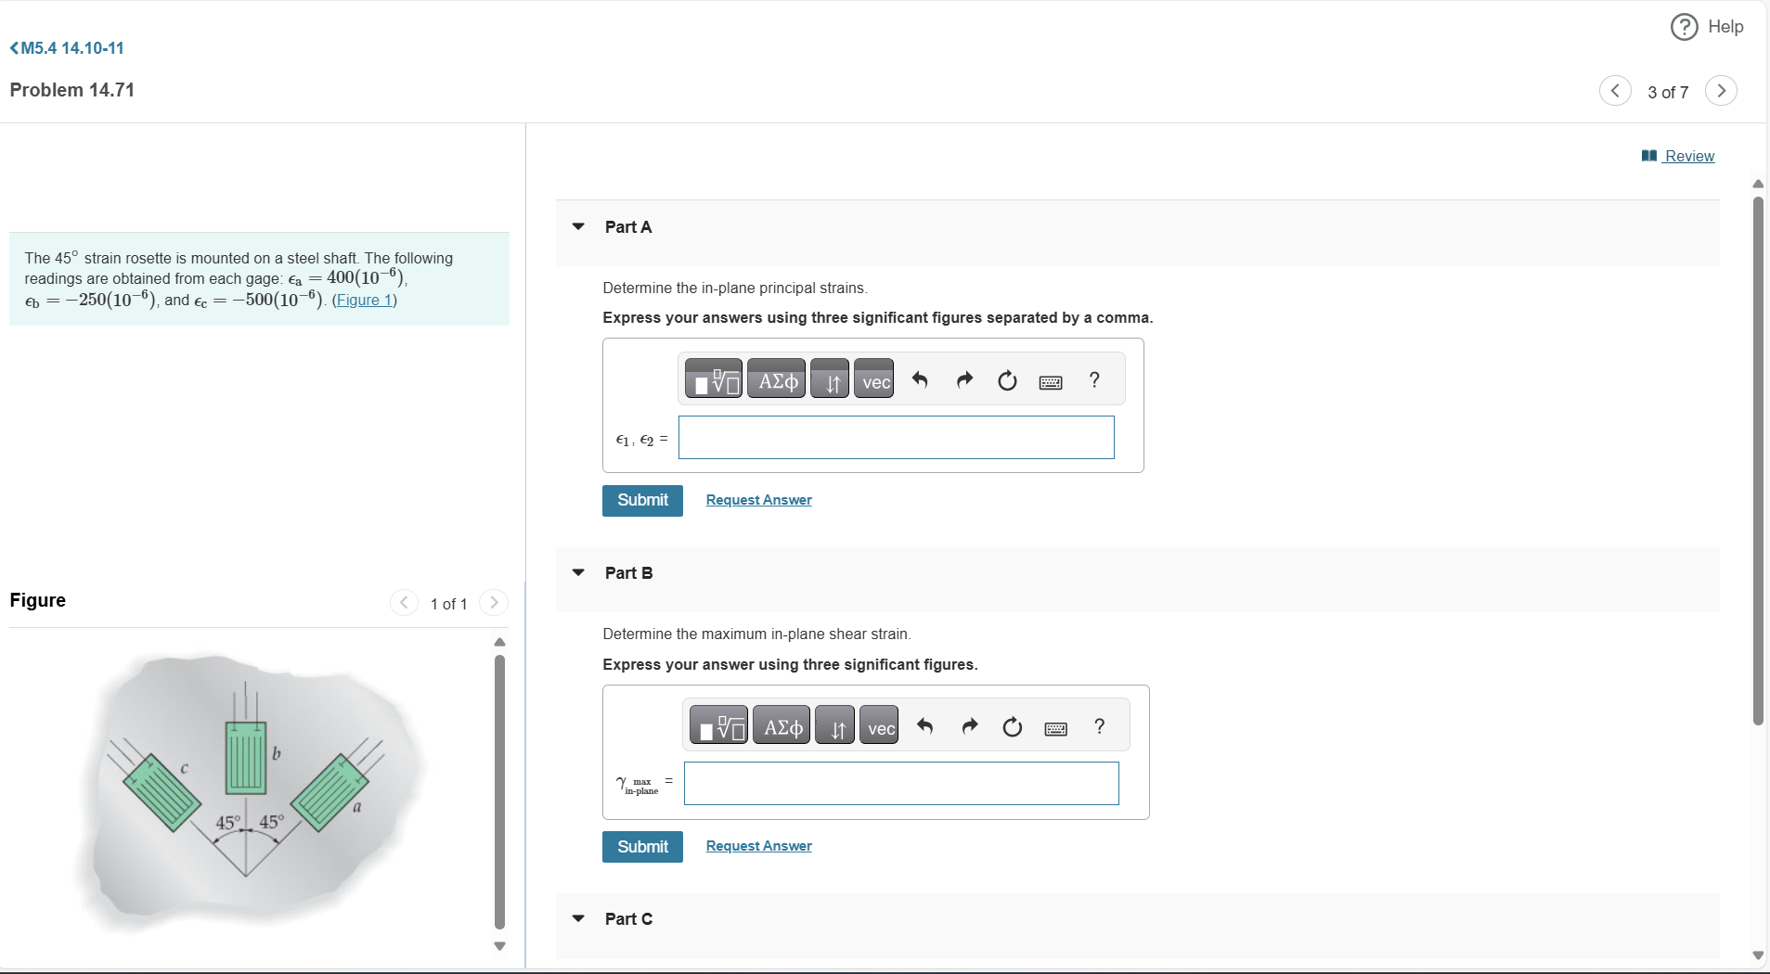Open Greek symbols ΑΣφ menu in Part B

(782, 725)
